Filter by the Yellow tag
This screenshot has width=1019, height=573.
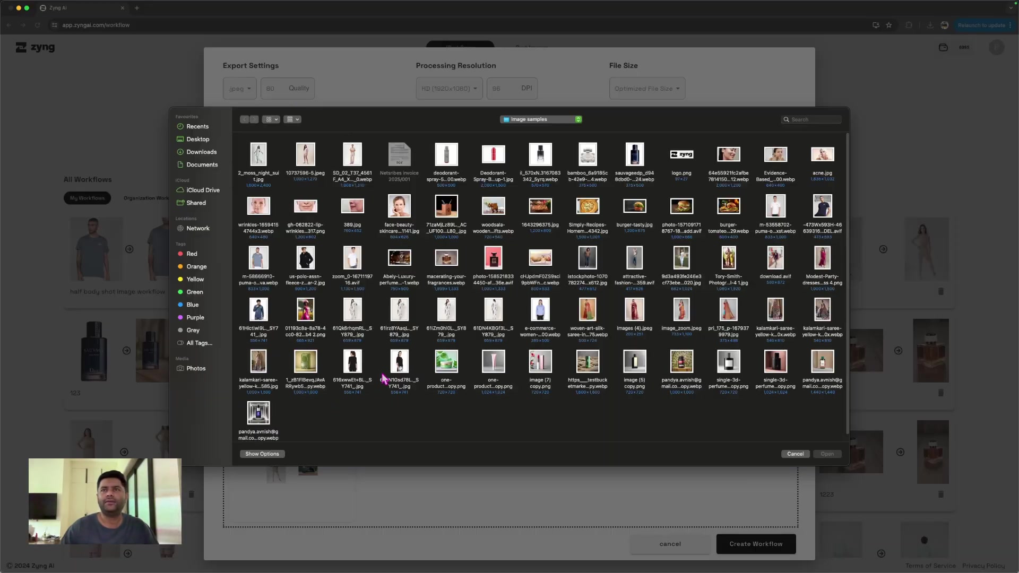coord(195,280)
